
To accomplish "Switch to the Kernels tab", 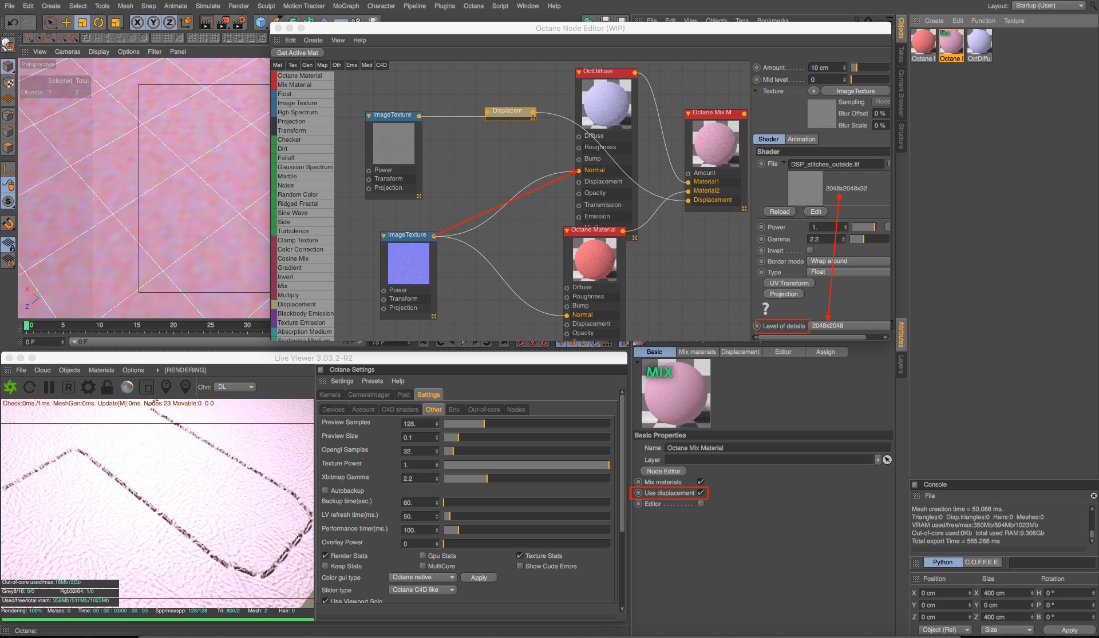I will 330,395.
